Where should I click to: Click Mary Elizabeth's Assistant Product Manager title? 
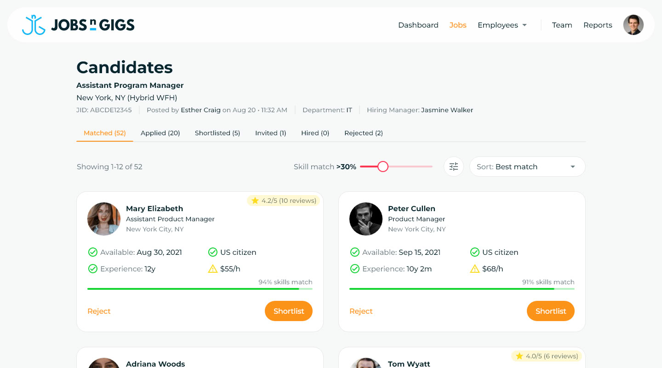[x=170, y=219]
